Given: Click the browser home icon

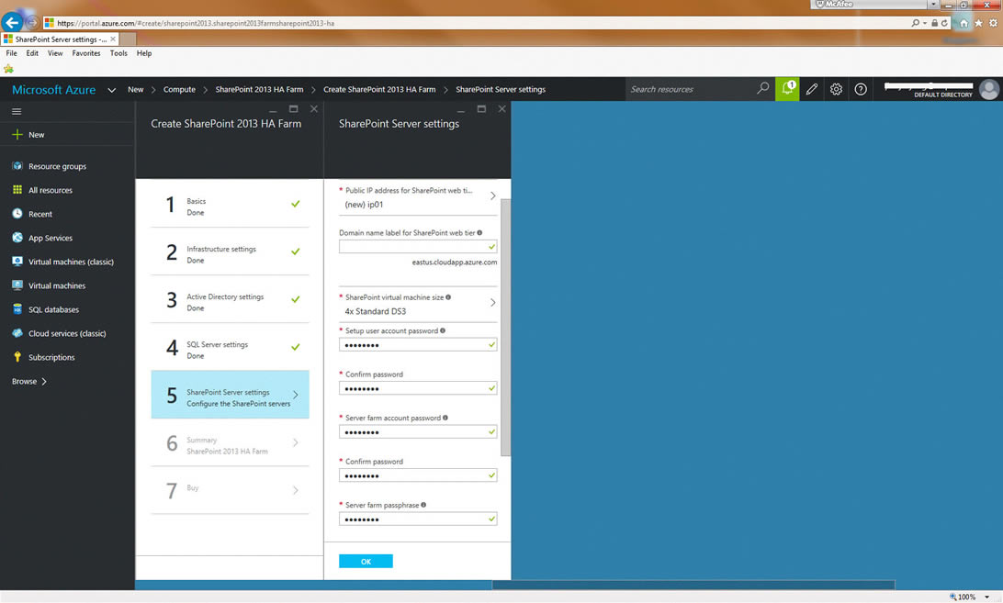Looking at the screenshot, I should (964, 23).
